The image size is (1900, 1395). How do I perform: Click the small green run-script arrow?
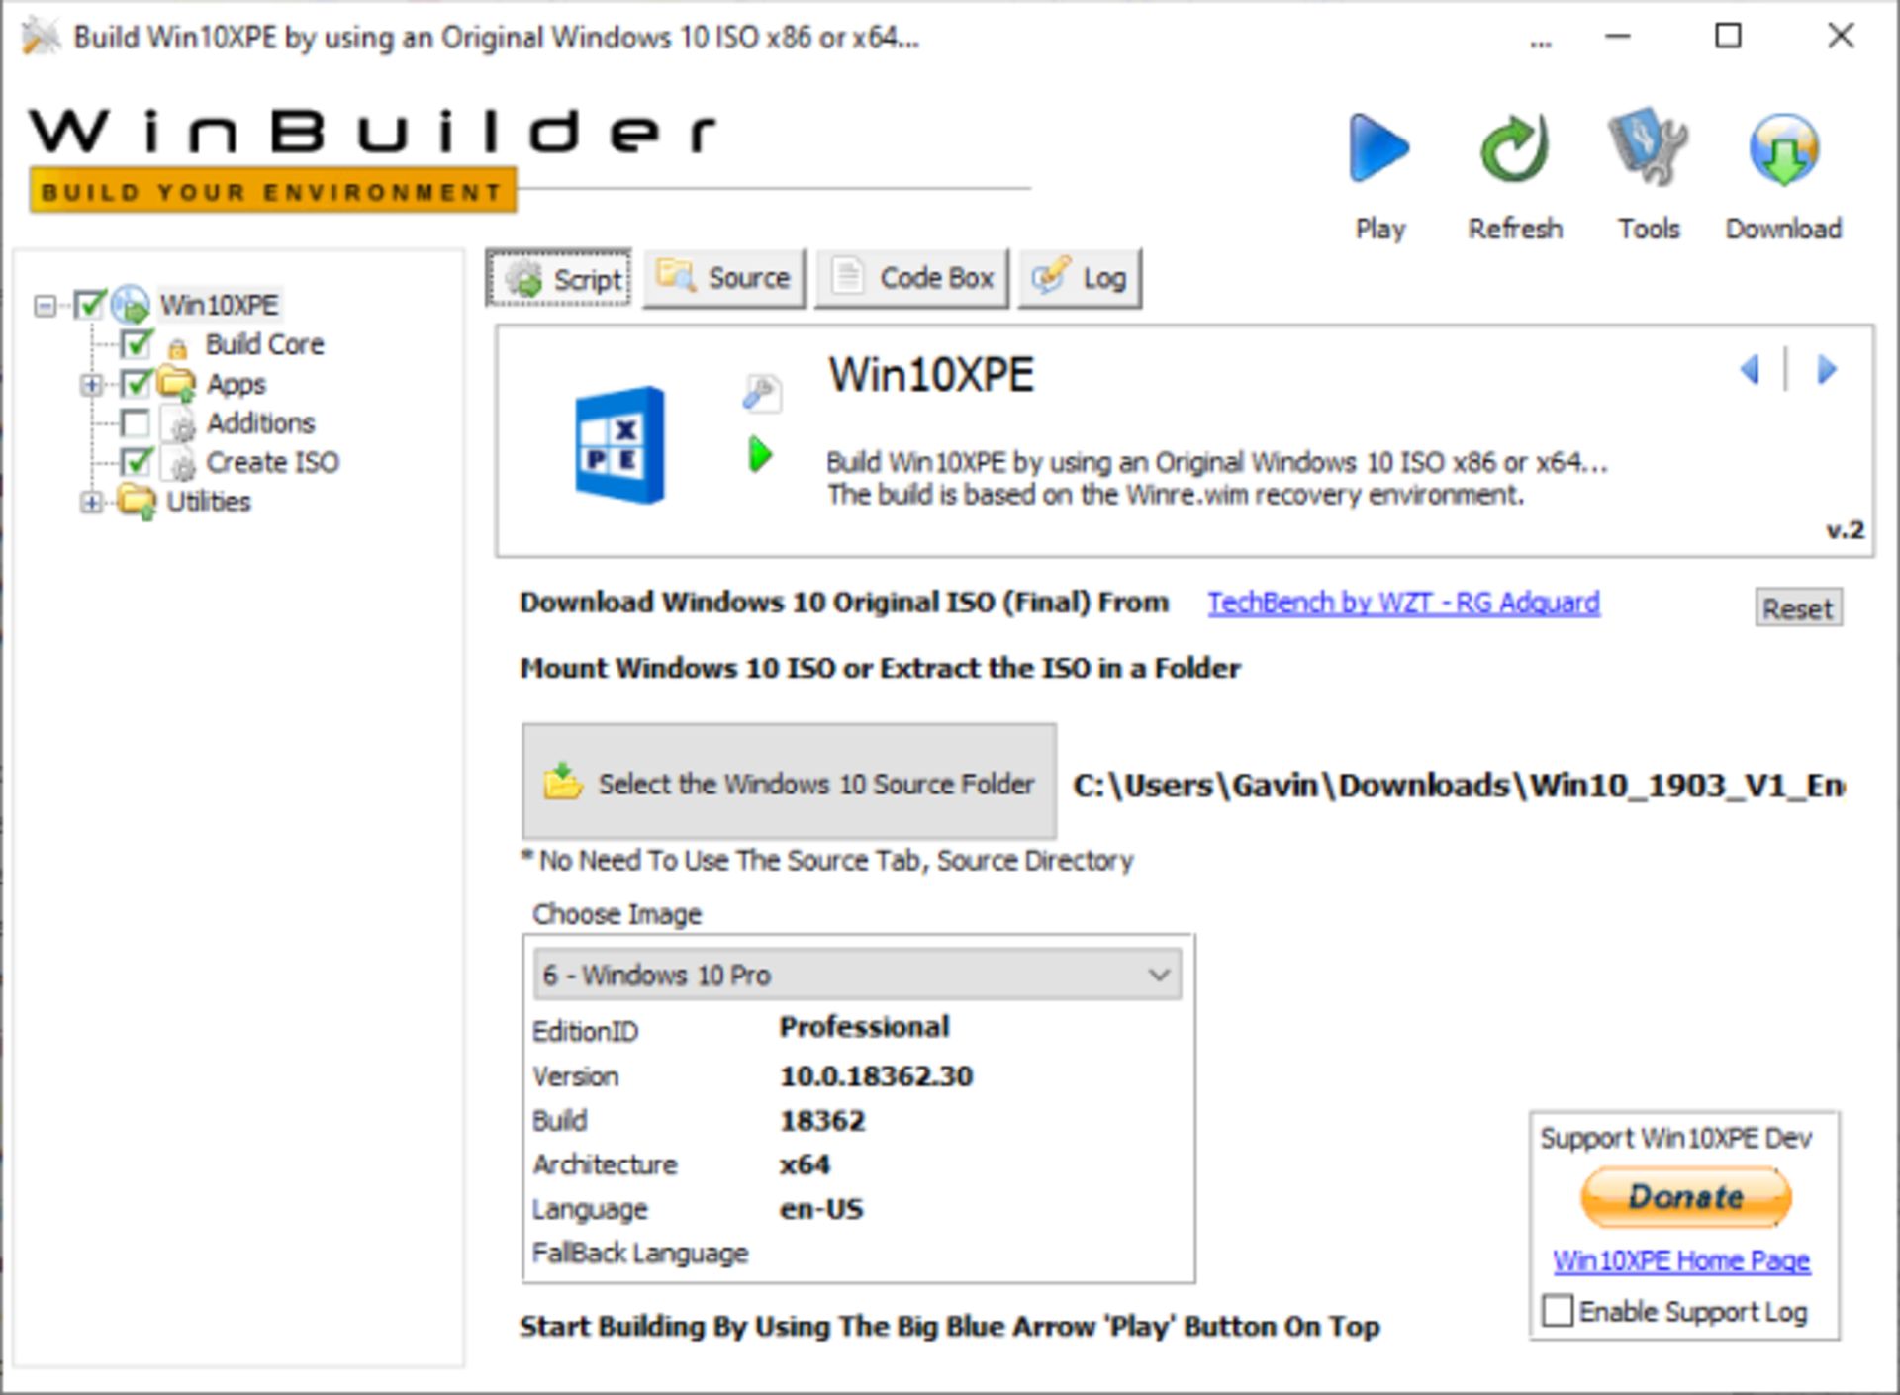[760, 455]
